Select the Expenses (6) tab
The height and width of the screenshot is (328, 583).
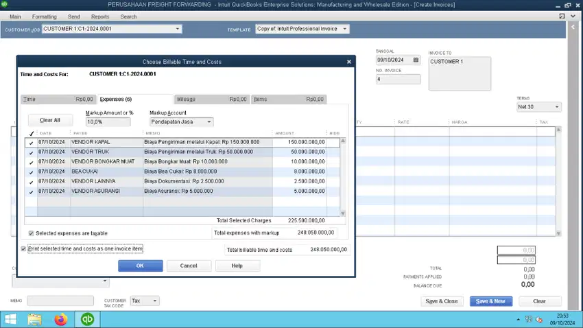[x=135, y=99]
